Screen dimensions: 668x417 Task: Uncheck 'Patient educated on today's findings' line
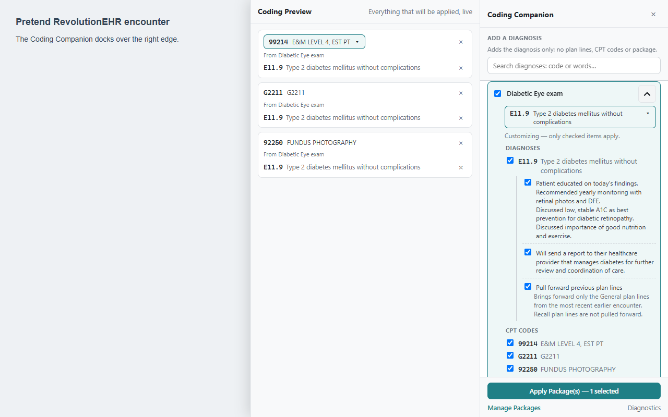click(528, 182)
